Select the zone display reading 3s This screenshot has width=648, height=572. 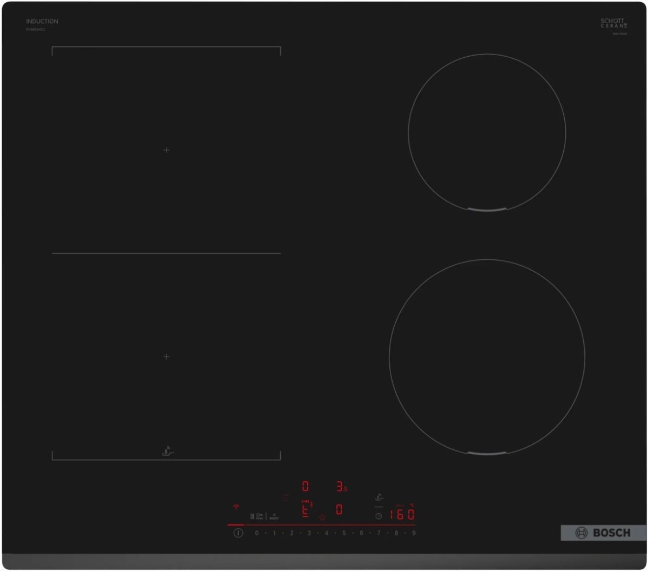click(341, 487)
